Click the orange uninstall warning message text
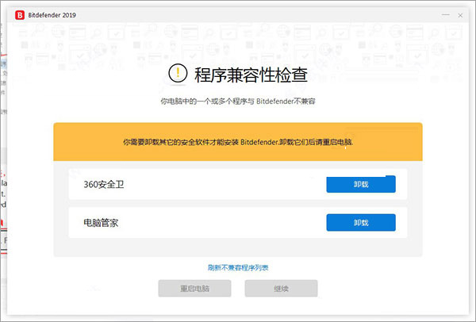Image resolution: width=476 pixels, height=322 pixels. (x=238, y=142)
